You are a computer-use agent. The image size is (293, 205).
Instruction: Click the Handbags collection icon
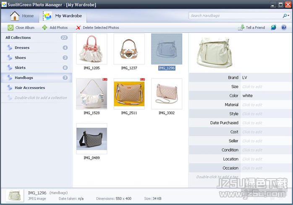(9, 77)
